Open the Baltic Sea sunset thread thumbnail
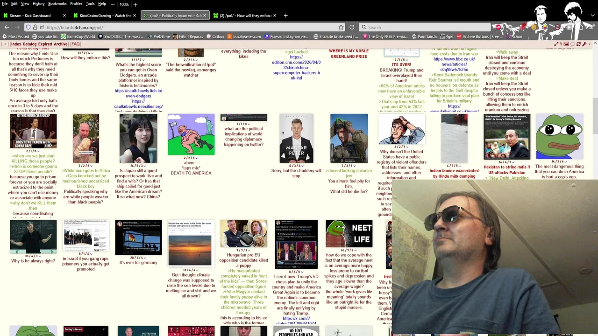This screenshot has width=598, height=336. point(191,243)
